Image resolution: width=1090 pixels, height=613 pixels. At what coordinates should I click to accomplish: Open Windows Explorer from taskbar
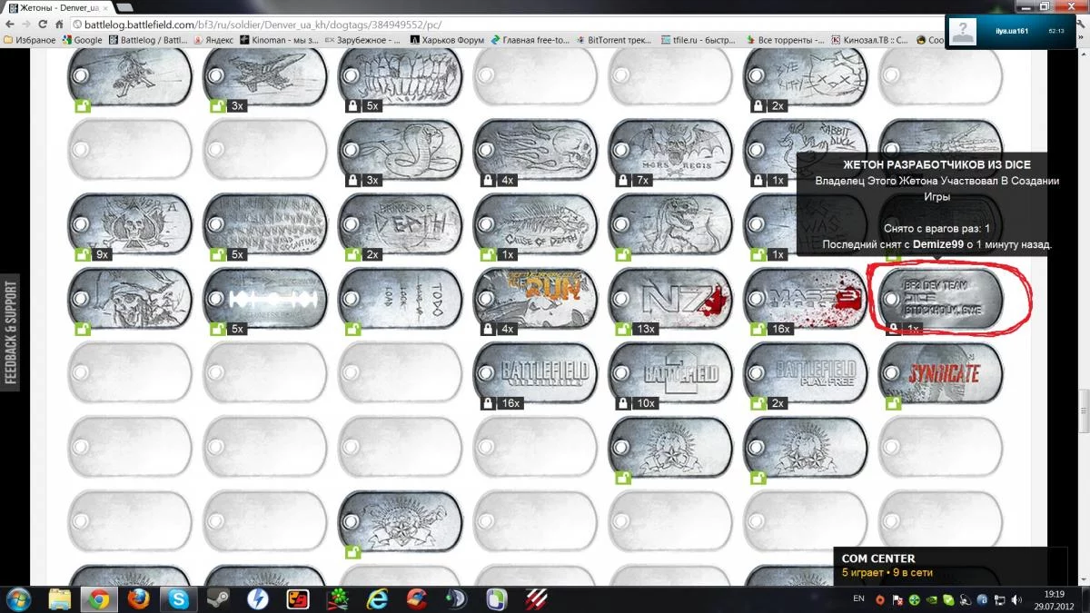(60, 599)
